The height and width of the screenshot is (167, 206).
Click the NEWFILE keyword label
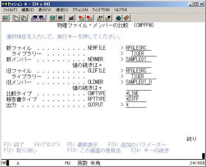point(97,48)
